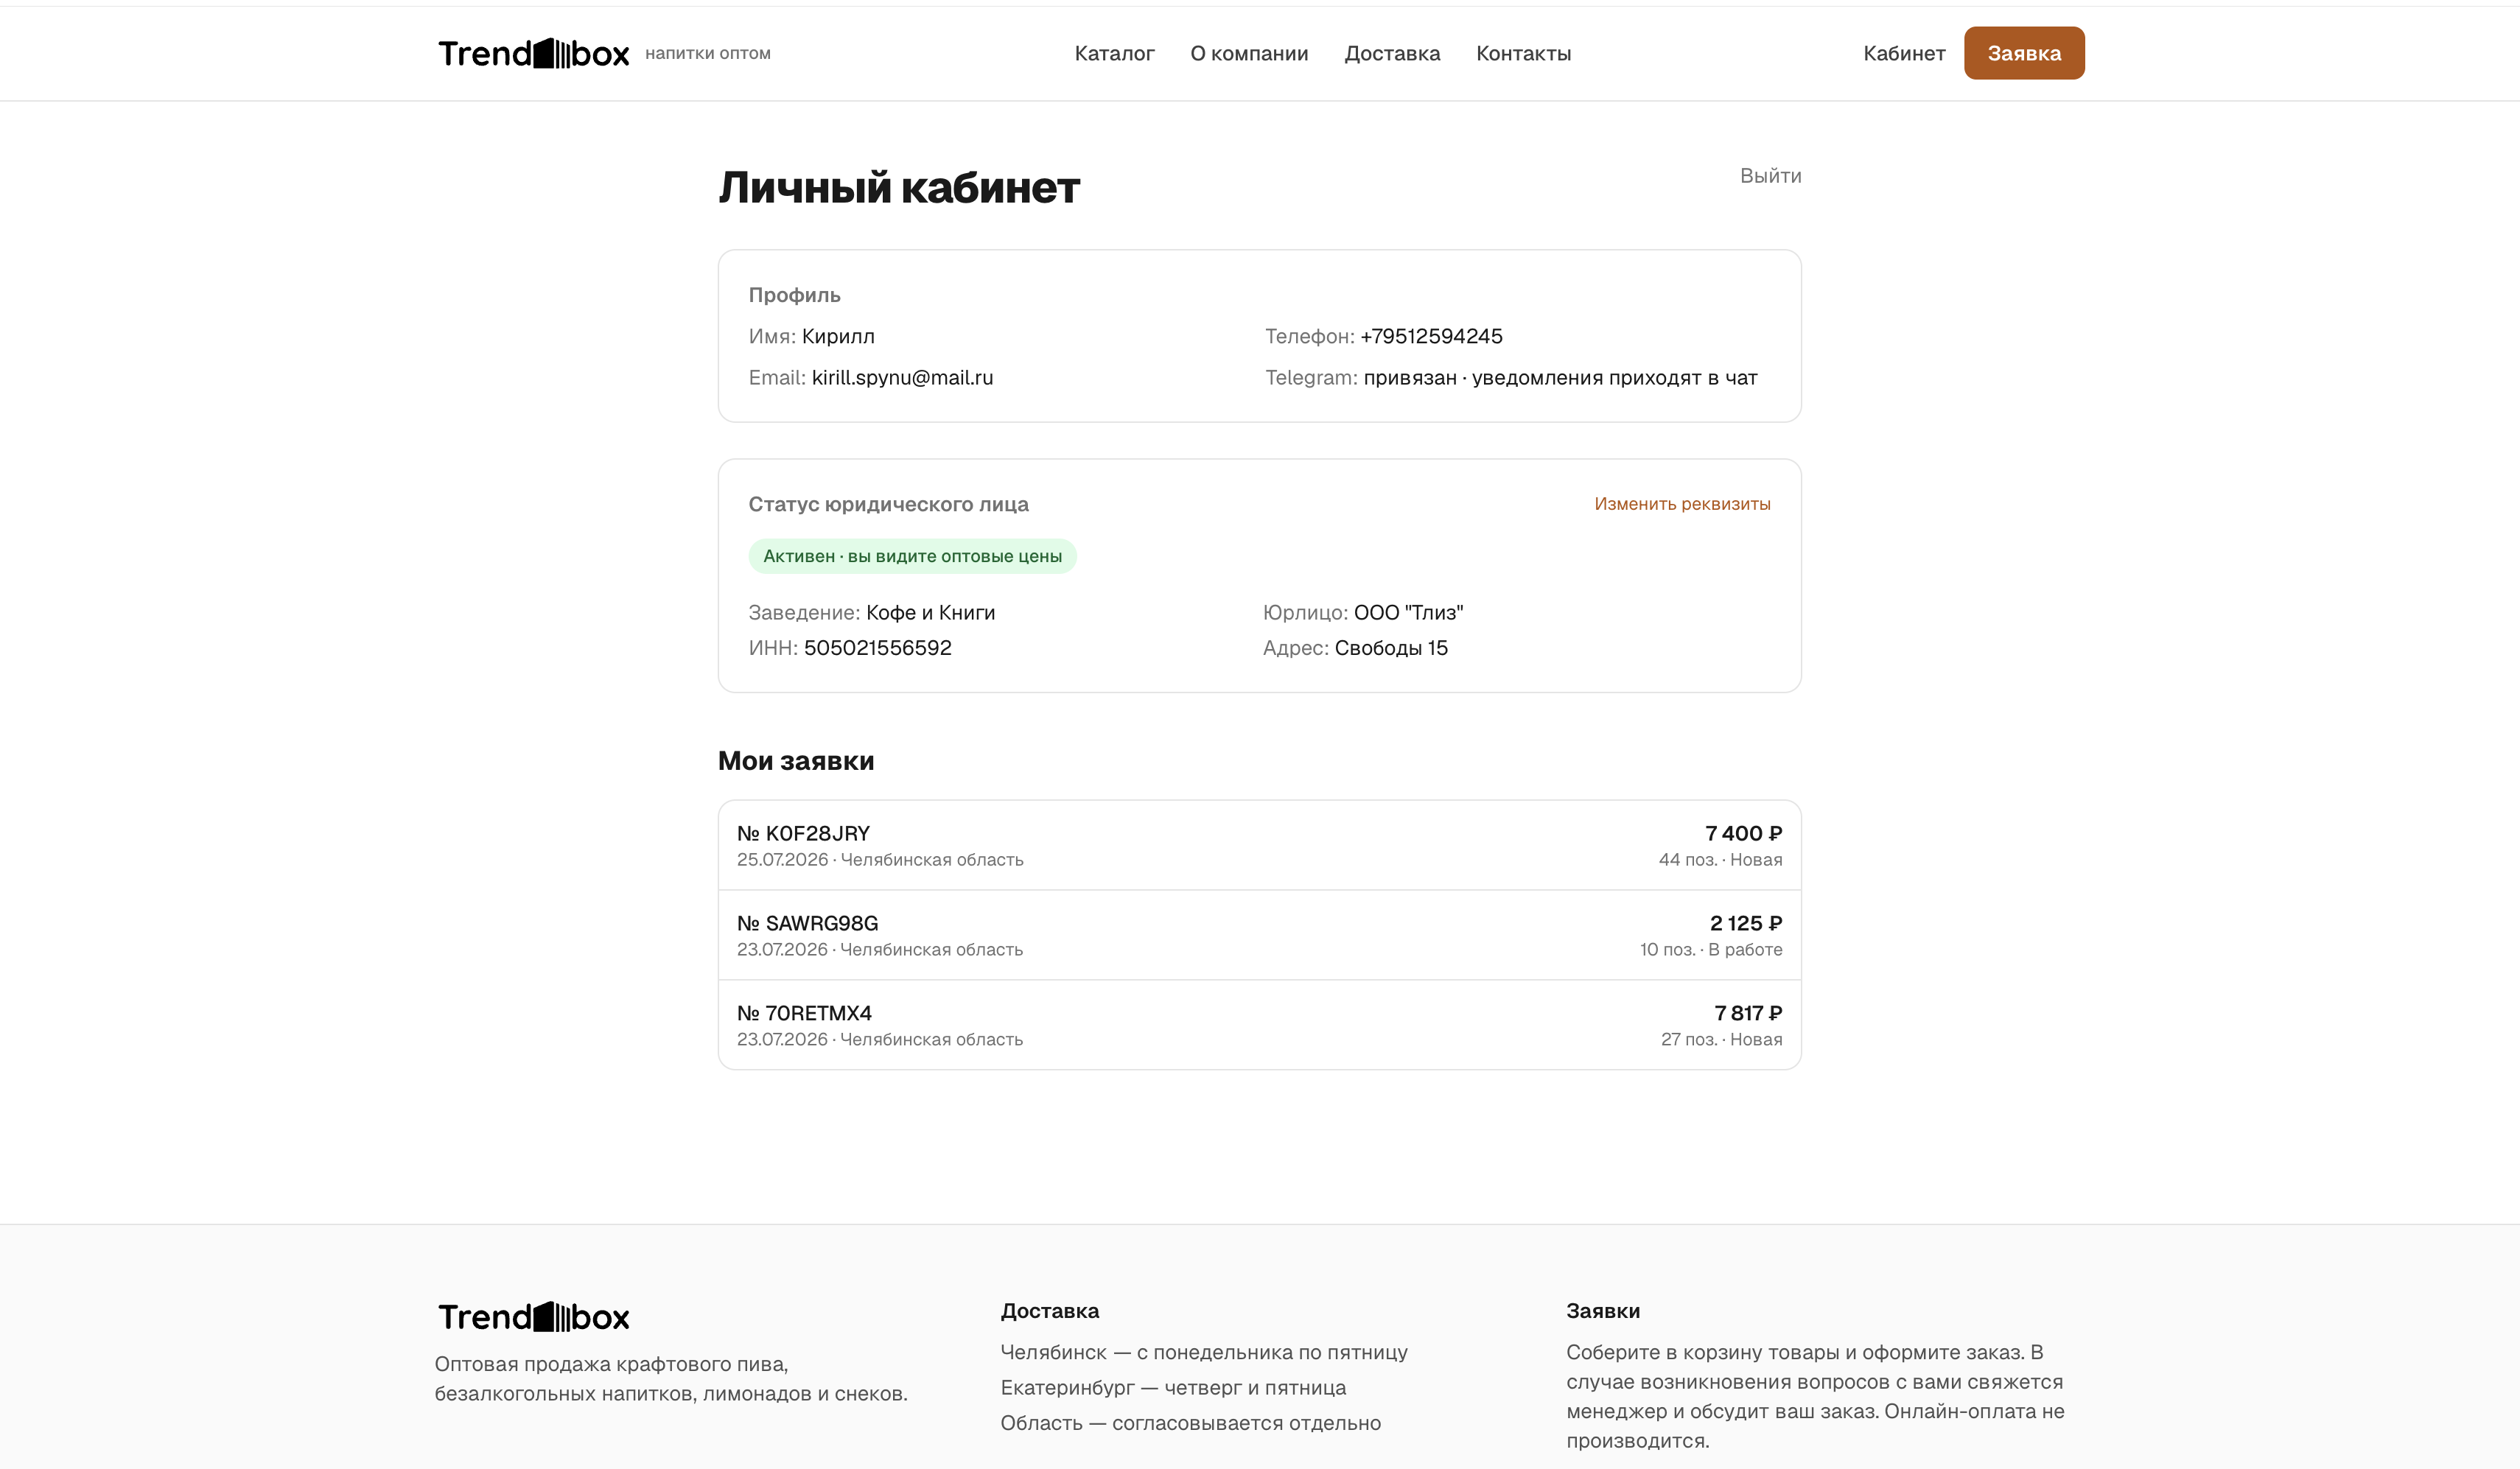Screen dimensions: 2520x1469
Task: Click the Юрлицо value ООО "Тлиз"
Action: point(1408,612)
